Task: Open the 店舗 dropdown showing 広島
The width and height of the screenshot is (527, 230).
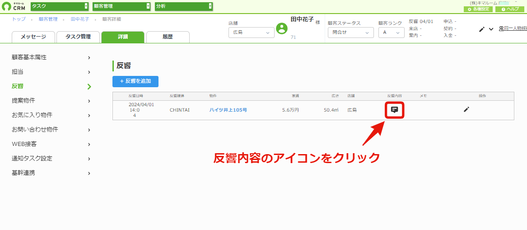Action: [252, 33]
